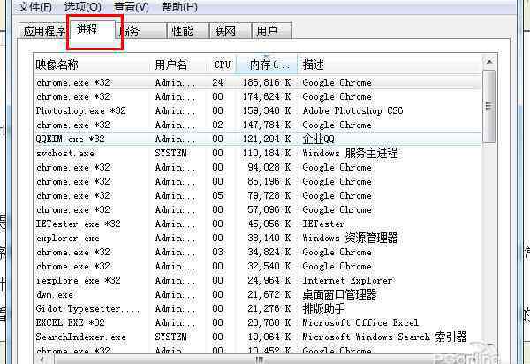Select chrome.exe process using 57,896 K
The height and width of the screenshot is (364, 530).
258,210
